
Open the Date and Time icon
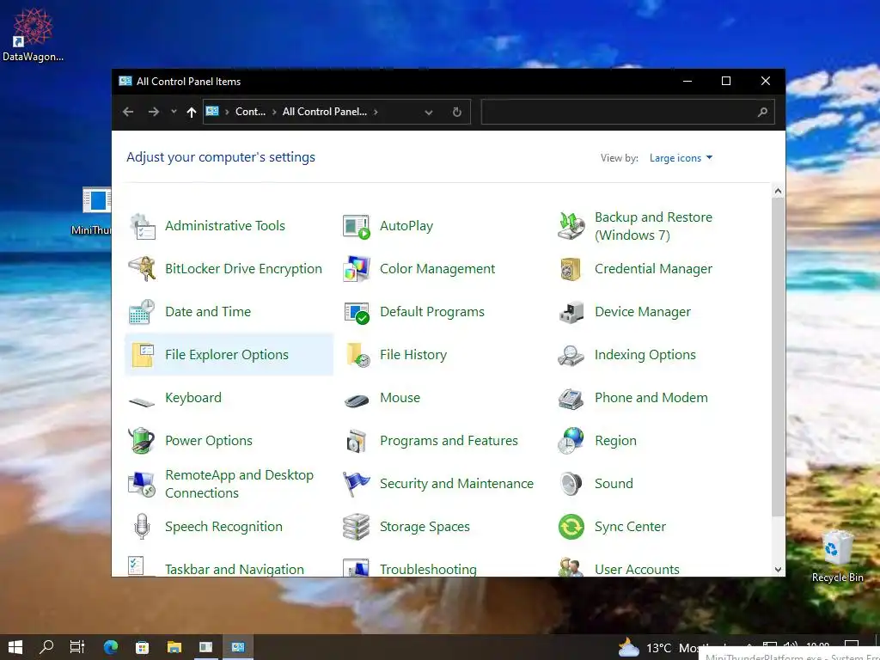[x=142, y=312]
